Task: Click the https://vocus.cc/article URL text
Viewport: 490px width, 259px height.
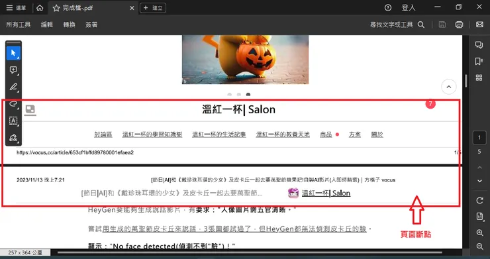Action: 75,152
